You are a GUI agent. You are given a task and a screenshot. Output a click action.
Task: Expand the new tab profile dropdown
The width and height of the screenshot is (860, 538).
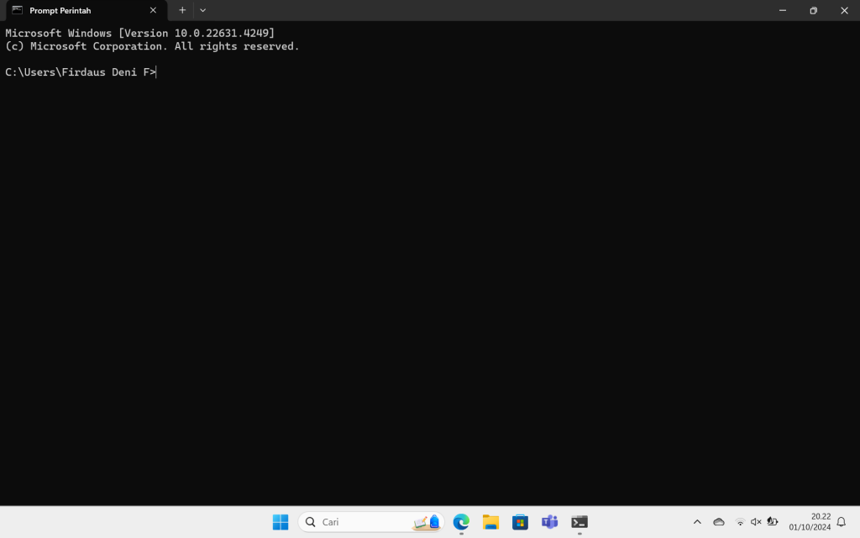click(x=202, y=10)
